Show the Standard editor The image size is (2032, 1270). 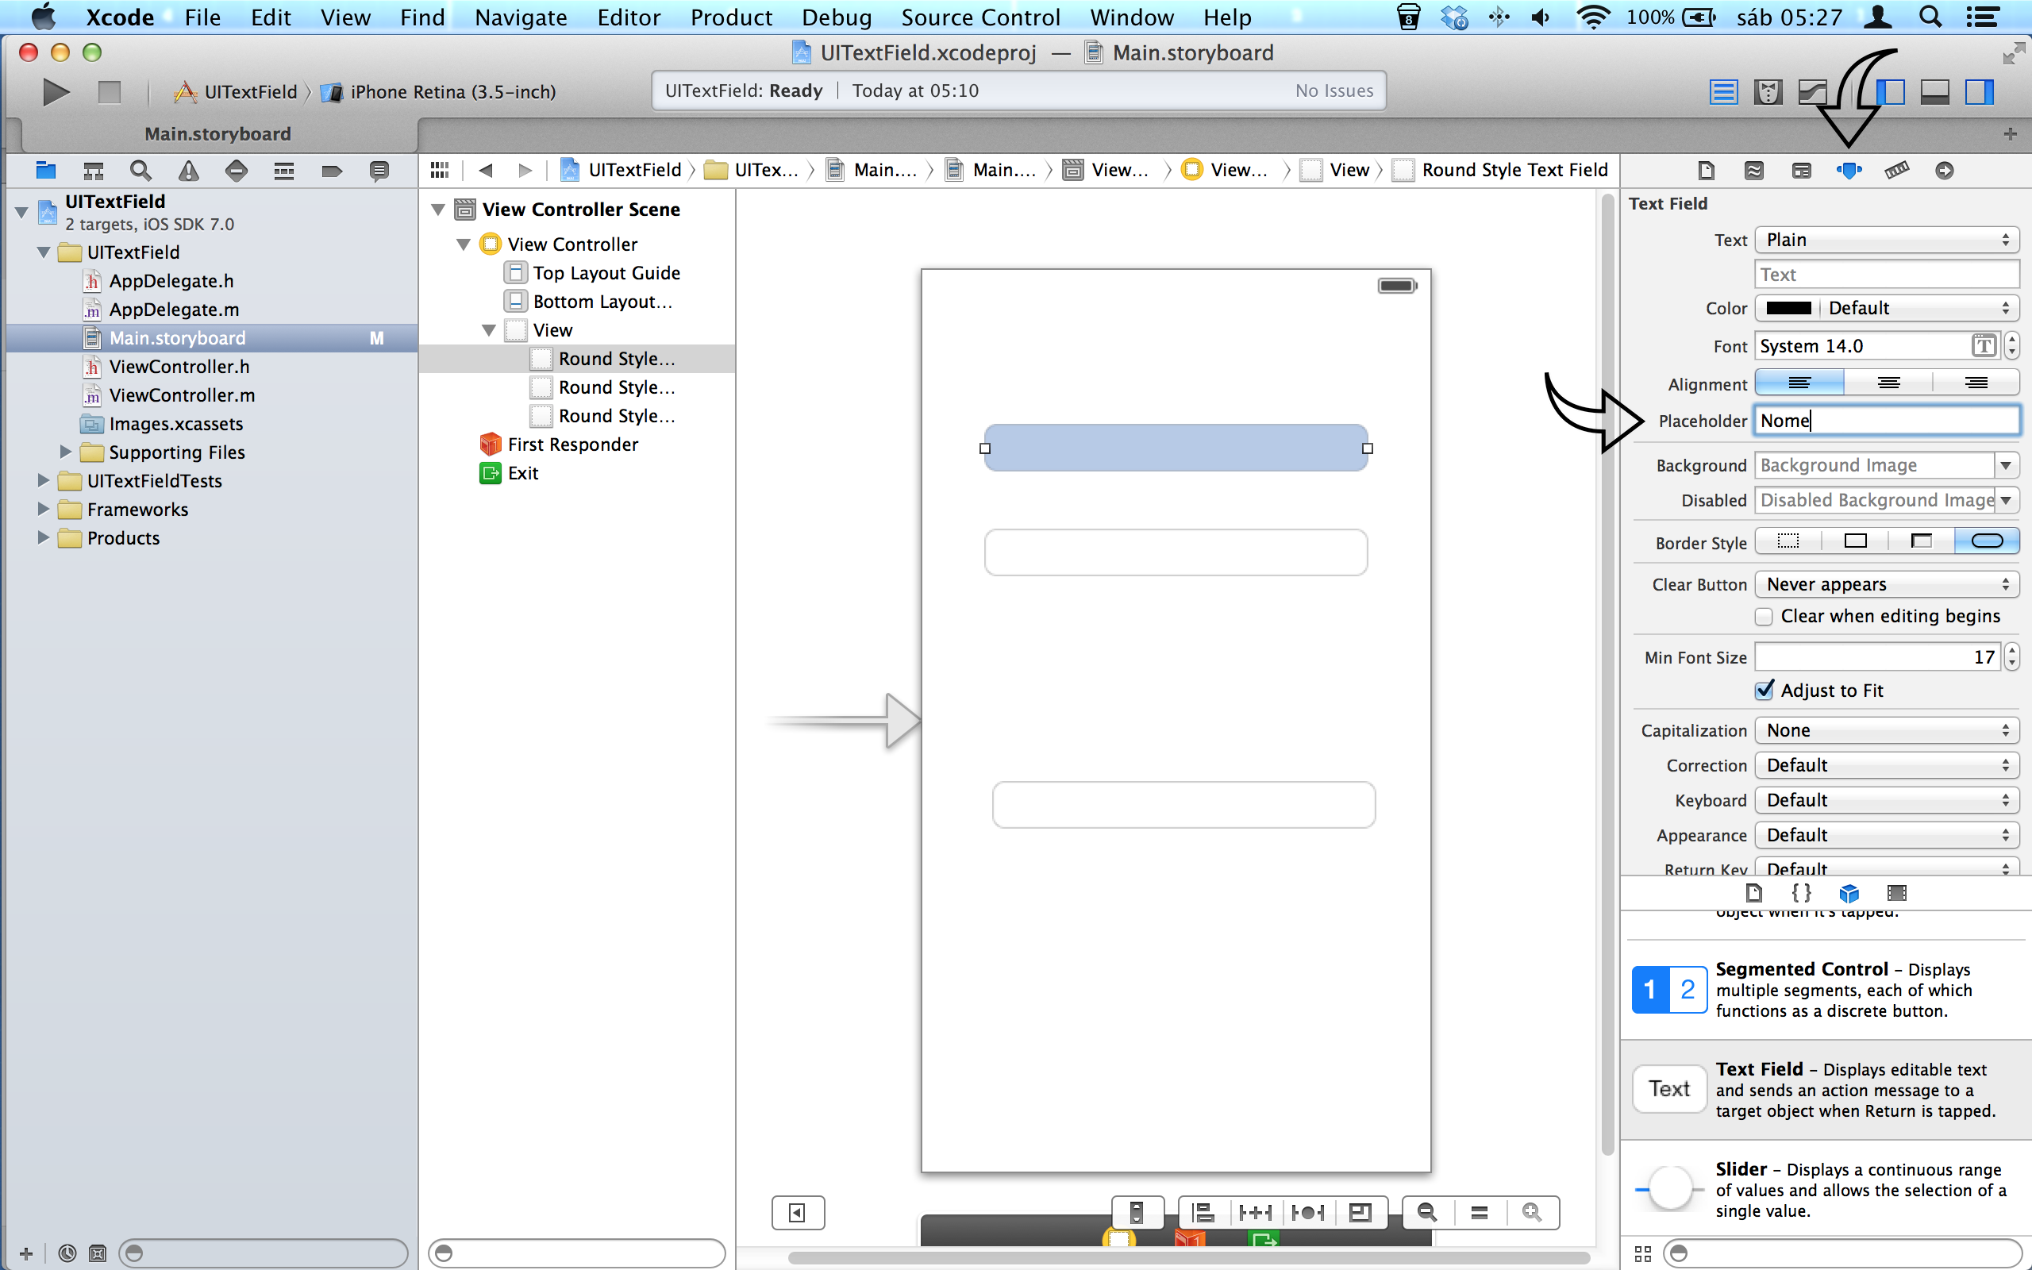1723,91
